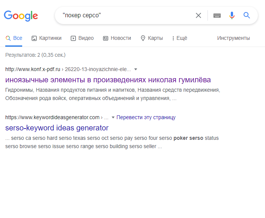Screen dimensions: 265x218
Task: Click the three-dot icon beside Ещё
Action: (173, 38)
